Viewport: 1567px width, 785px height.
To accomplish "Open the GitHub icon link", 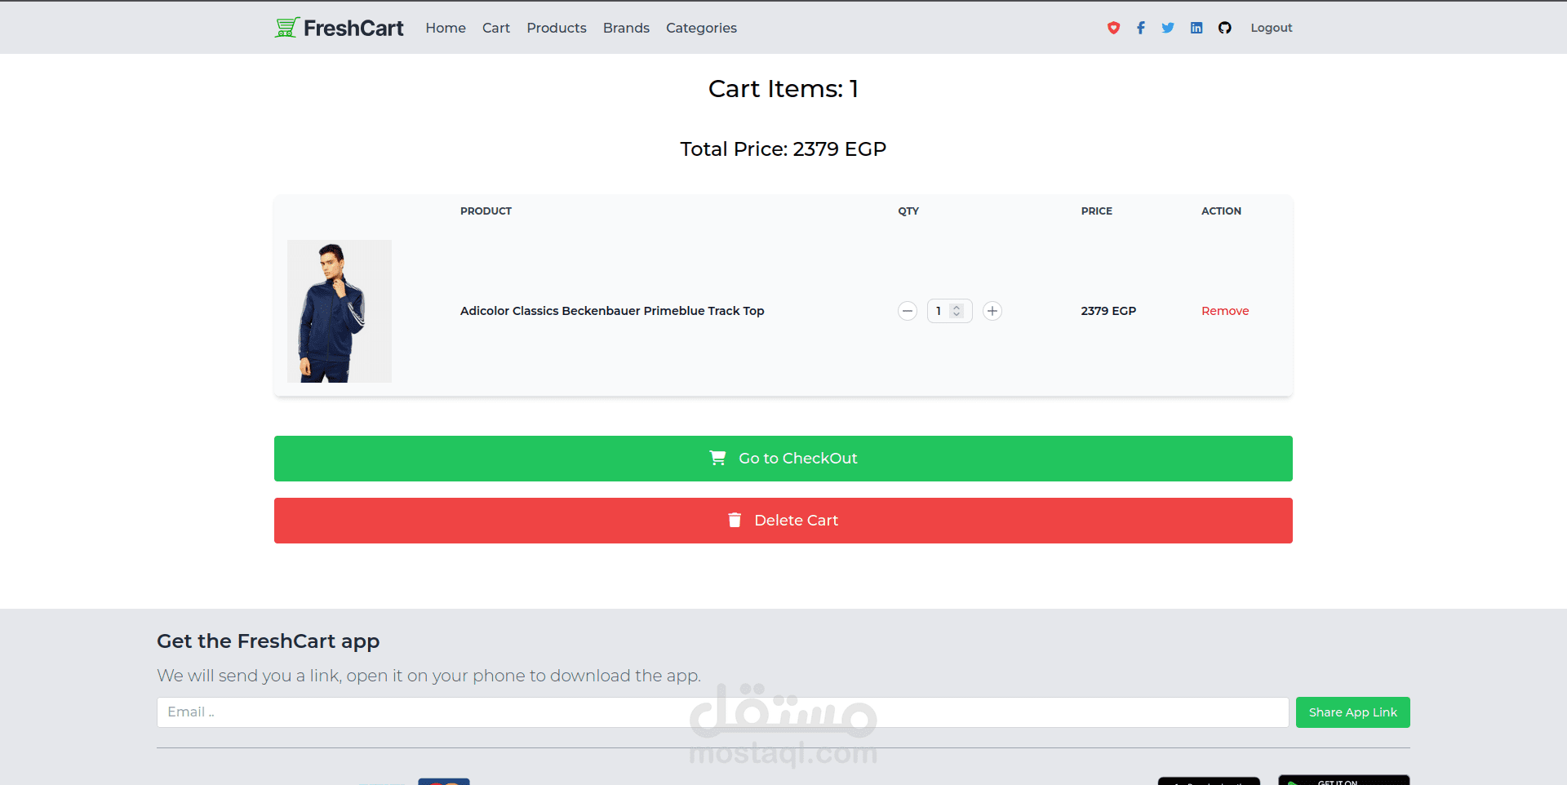I will point(1224,28).
